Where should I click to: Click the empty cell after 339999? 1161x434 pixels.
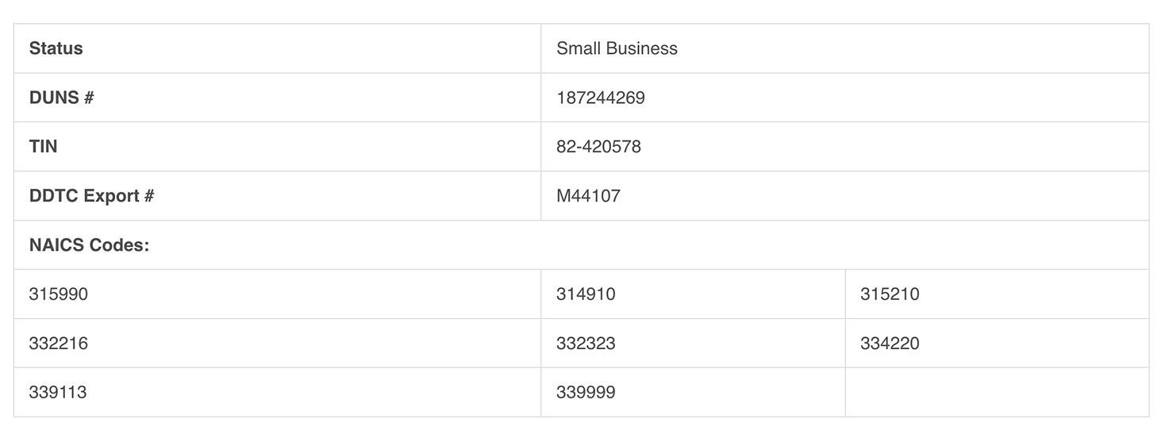tap(996, 392)
